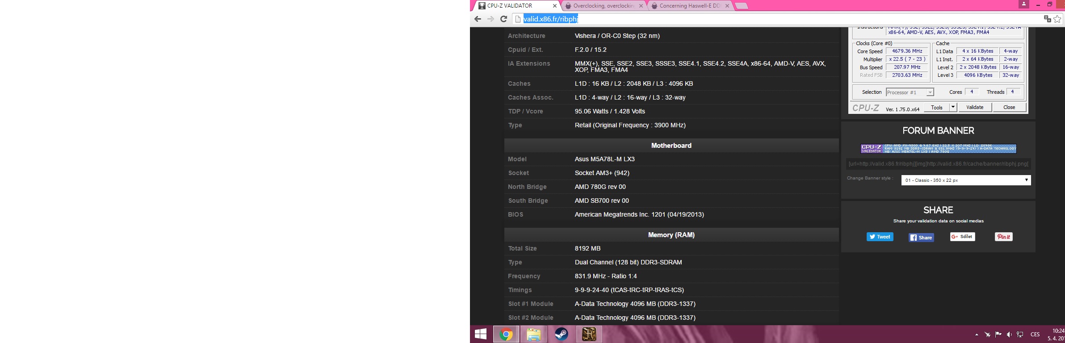The image size is (1065, 343).
Task: Share the validation on Google Plus
Action: [x=963, y=237]
